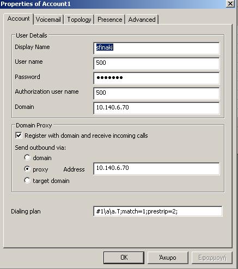Confirm with the OK button
The height and width of the screenshot is (269, 238).
tap(124, 258)
